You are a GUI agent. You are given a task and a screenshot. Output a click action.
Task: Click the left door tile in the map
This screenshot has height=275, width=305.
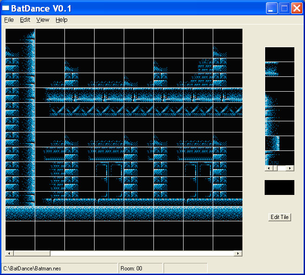[x=109, y=177]
